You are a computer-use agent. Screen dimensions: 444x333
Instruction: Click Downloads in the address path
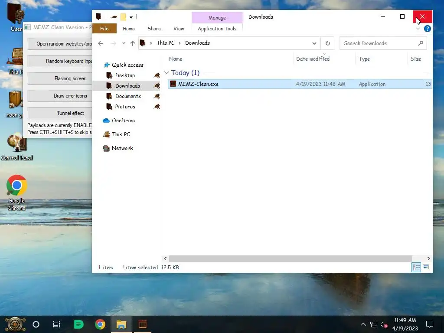197,43
